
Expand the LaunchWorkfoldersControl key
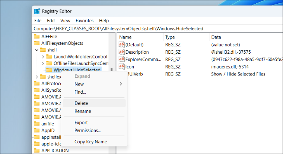click(43, 57)
